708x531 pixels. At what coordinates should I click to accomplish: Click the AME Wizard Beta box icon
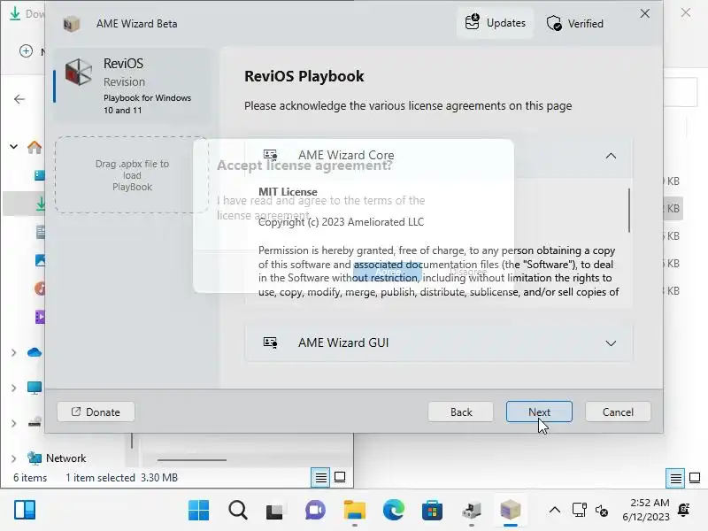tap(72, 24)
